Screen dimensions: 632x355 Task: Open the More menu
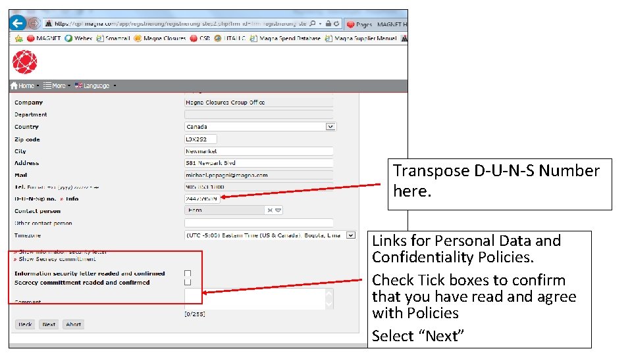[x=57, y=85]
